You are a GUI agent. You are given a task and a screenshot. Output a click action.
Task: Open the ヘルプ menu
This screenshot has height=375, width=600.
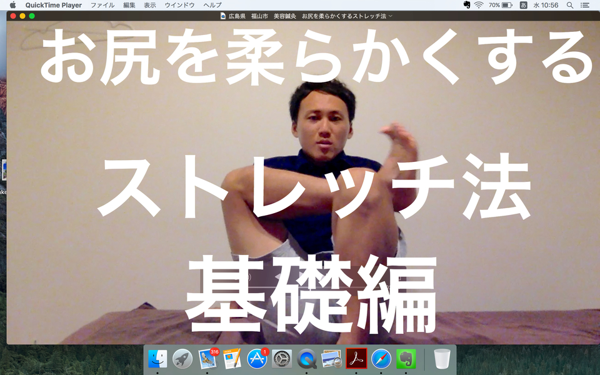coord(212,5)
